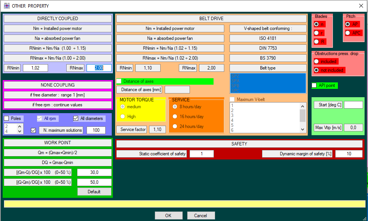Select uppercase R blades option
The image size is (368, 221).
coord(316,41)
